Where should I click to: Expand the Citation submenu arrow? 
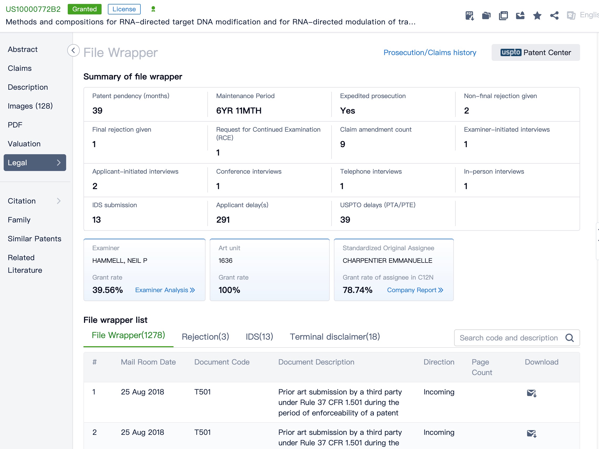(x=59, y=201)
